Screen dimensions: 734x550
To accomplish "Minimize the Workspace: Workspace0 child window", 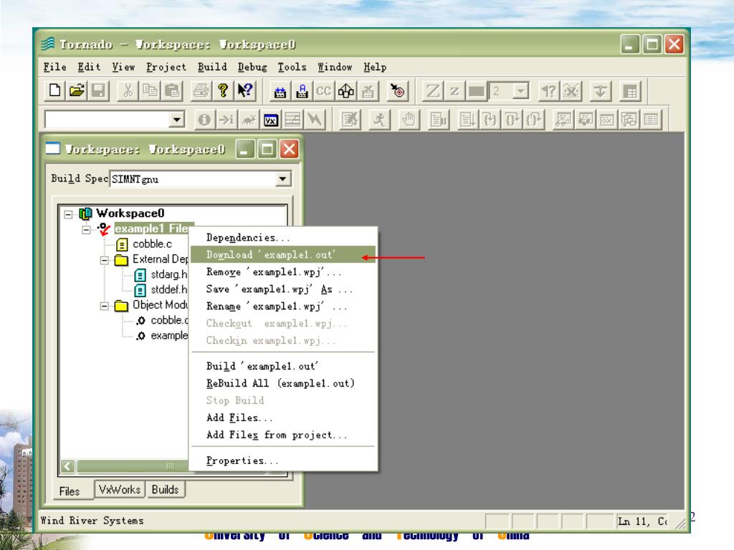I will pos(245,149).
